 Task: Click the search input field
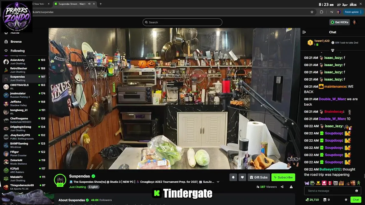click(182, 22)
